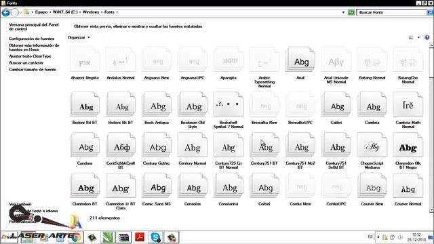Click the Equipo breadcrumb segment
Image resolution: width=434 pixels, height=244 pixels.
click(41, 12)
